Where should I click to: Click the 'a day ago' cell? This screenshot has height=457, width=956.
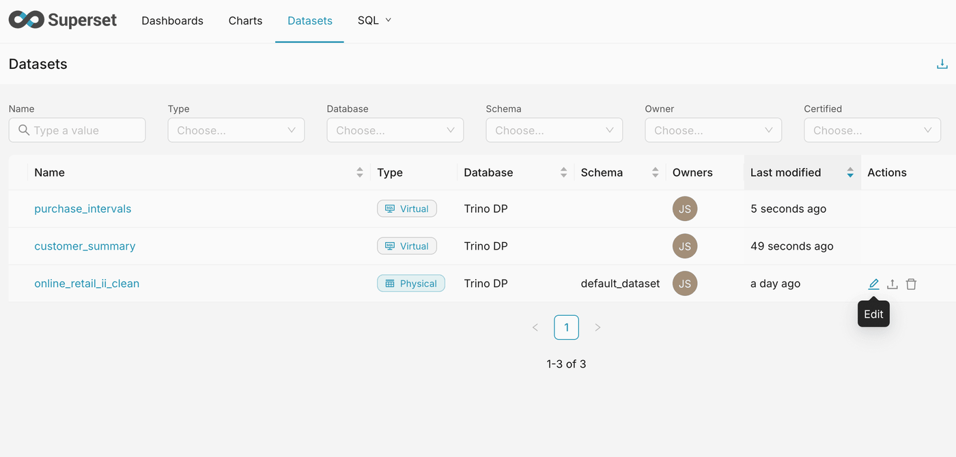click(775, 284)
